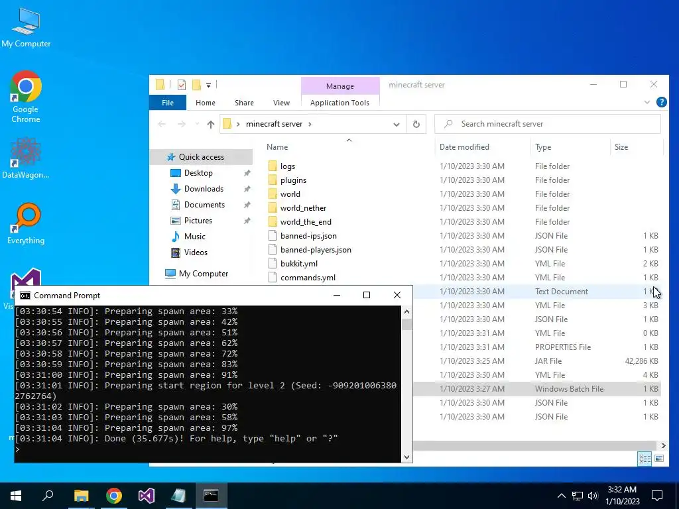Click the Explorer horizontal scrollbar right arrow
Image resolution: width=679 pixels, height=509 pixels.
[663, 445]
